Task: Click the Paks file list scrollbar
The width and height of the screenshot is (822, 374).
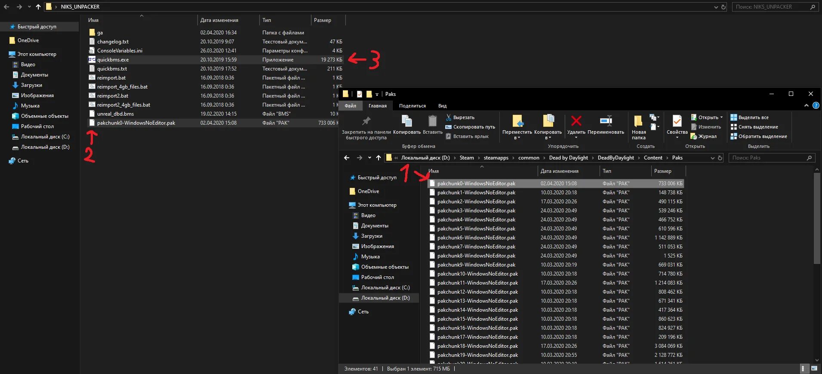Action: tap(817, 219)
